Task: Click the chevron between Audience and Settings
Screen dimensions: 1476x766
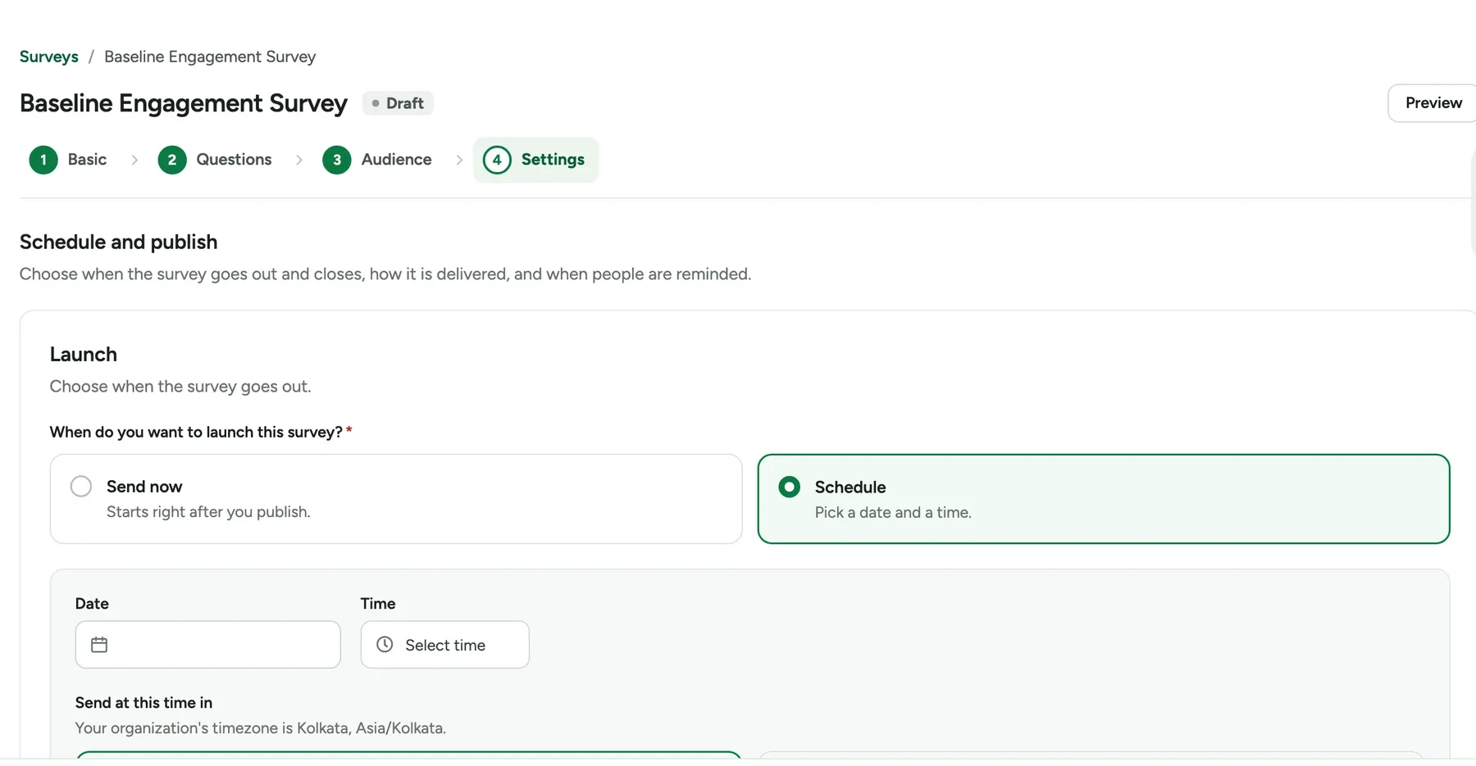Action: [x=459, y=160]
